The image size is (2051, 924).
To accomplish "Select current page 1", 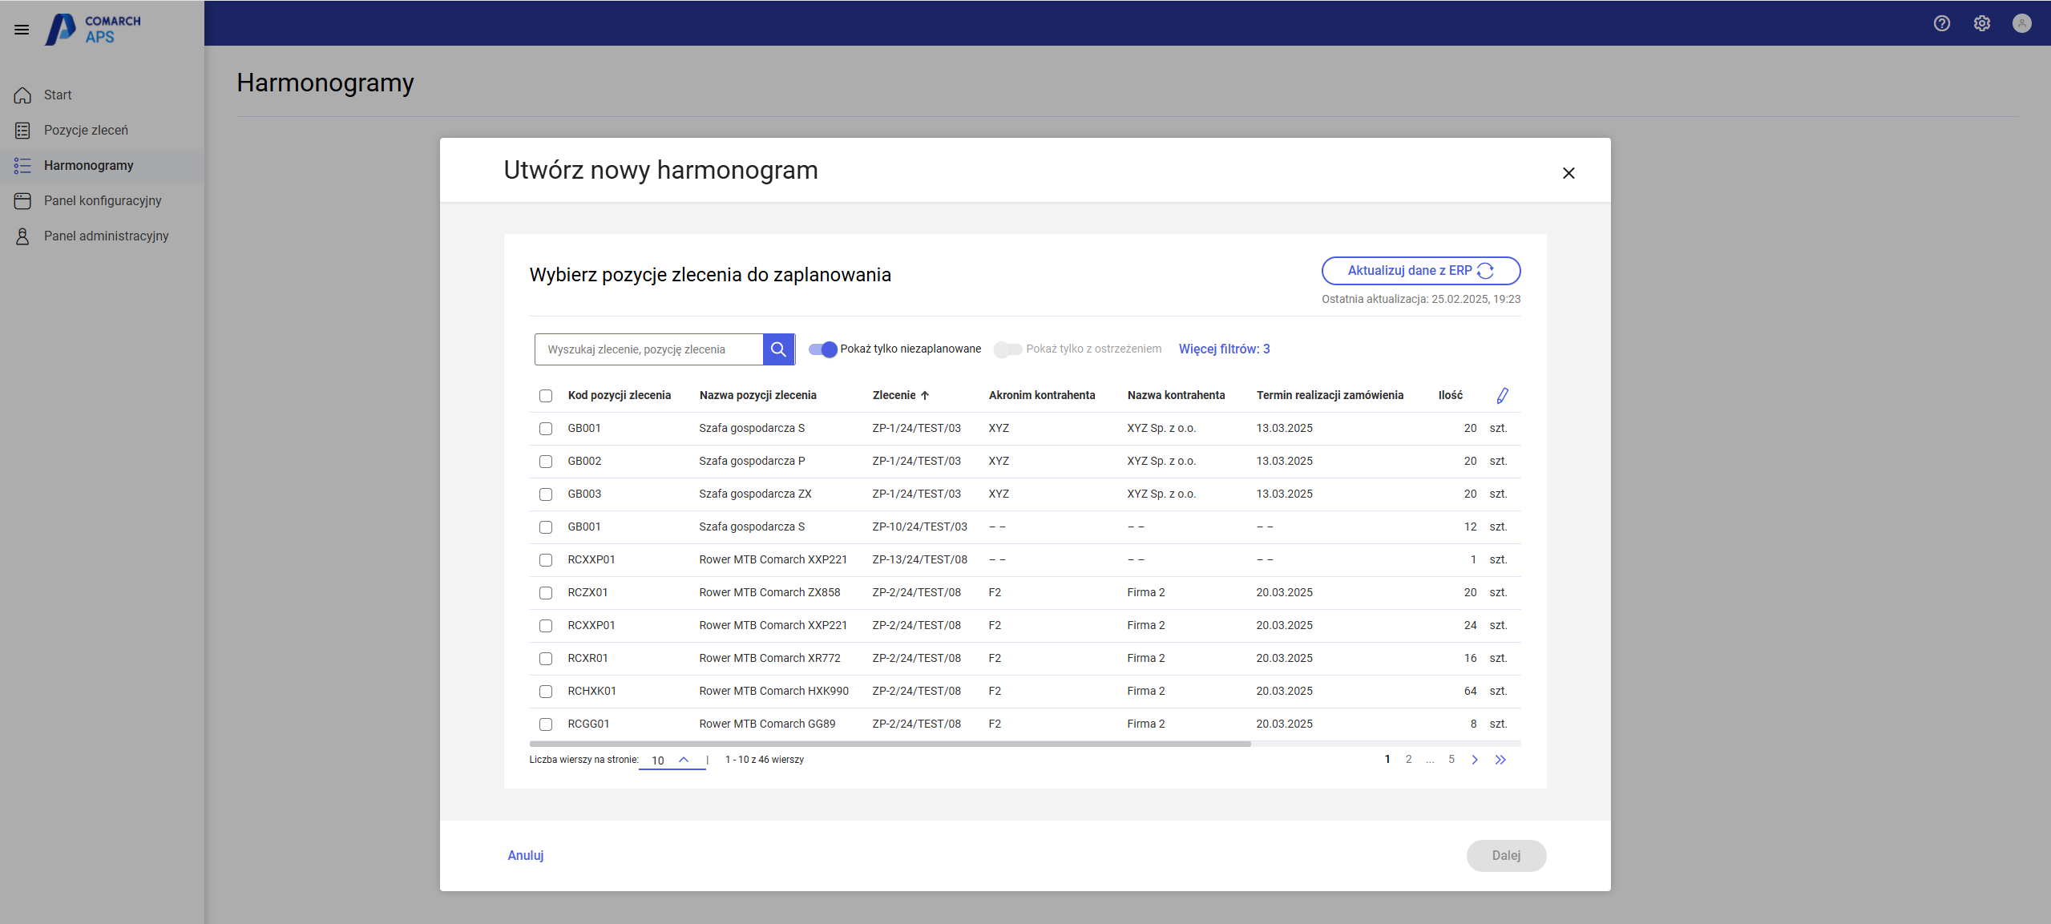I will 1387,759.
